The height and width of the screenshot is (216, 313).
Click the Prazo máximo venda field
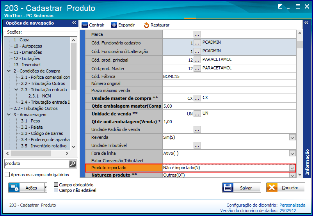coord(229,90)
